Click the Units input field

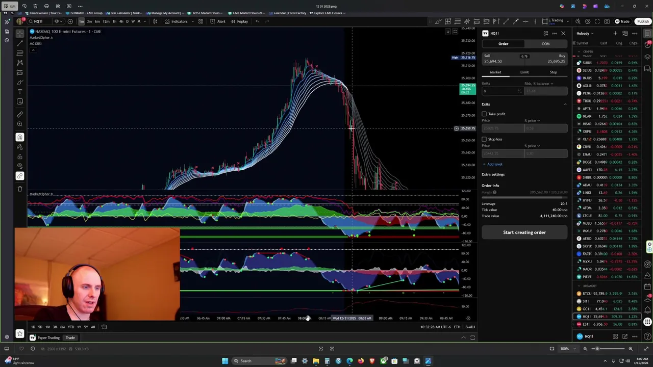[503, 91]
